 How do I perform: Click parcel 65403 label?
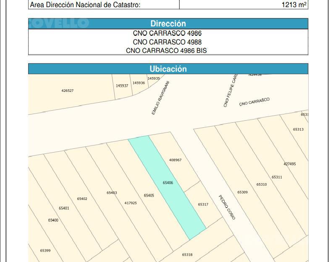112,193
